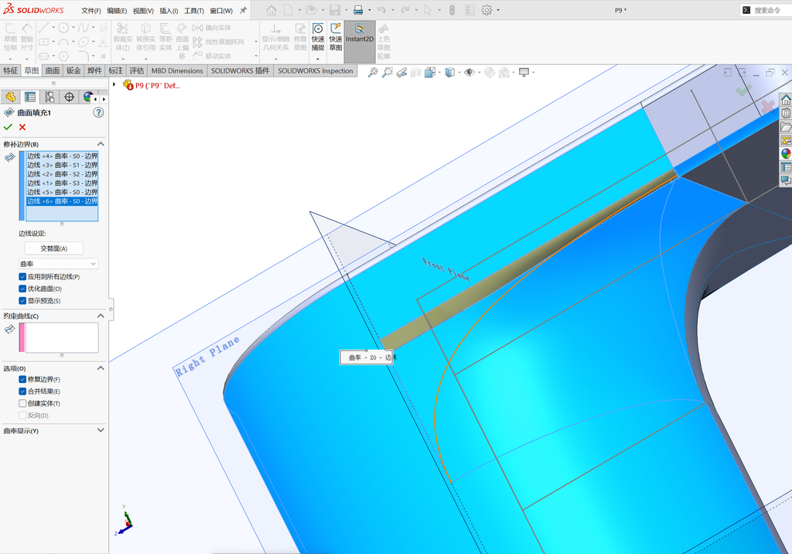Open SOLIDWORKS Resources home icon in task pane

(786, 100)
